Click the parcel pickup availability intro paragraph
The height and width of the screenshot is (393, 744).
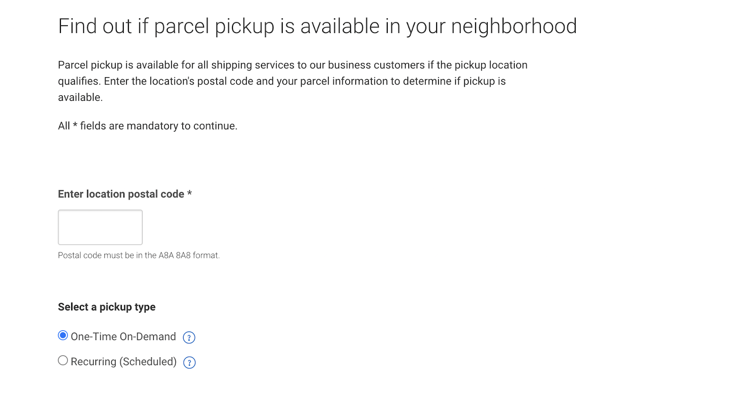coord(292,81)
